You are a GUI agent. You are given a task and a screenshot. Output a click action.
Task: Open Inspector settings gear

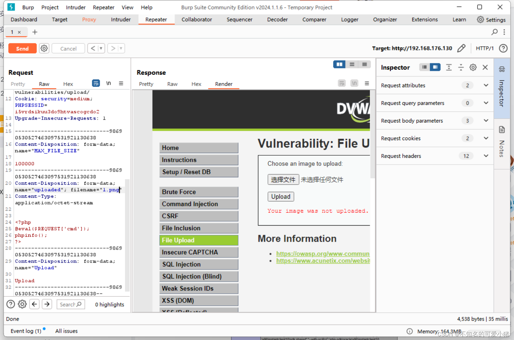click(473, 67)
